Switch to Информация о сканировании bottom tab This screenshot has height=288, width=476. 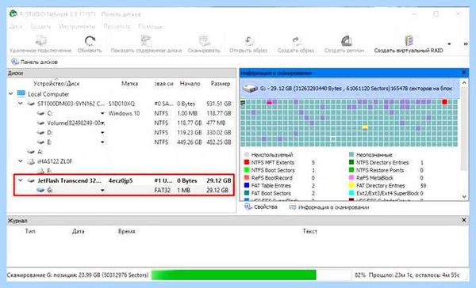329,207
